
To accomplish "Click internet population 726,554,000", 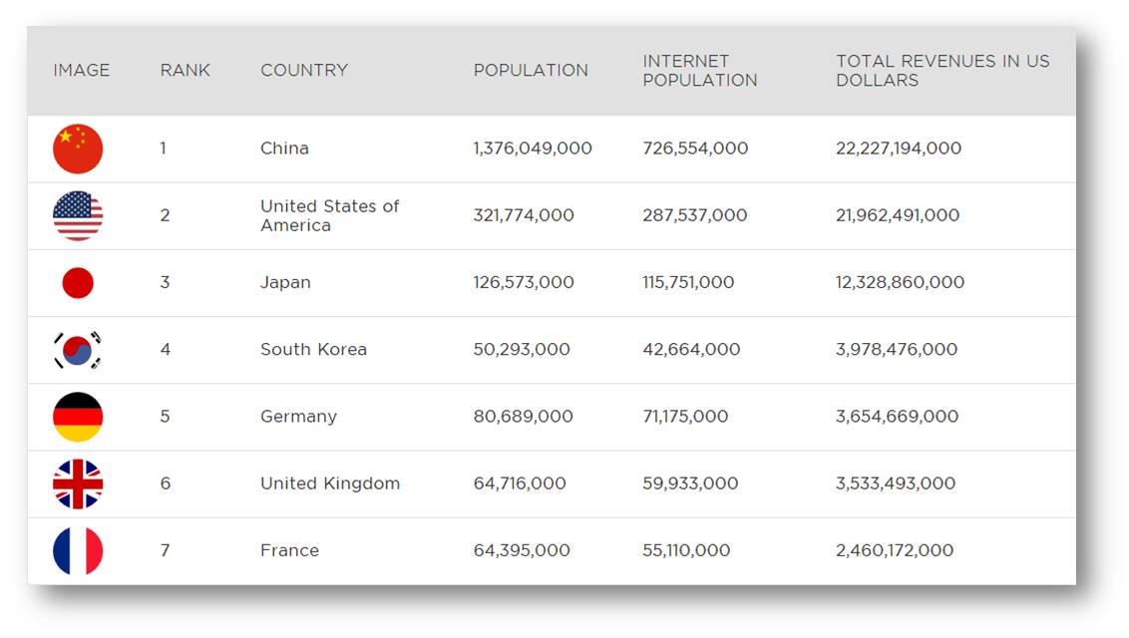I will pos(695,149).
